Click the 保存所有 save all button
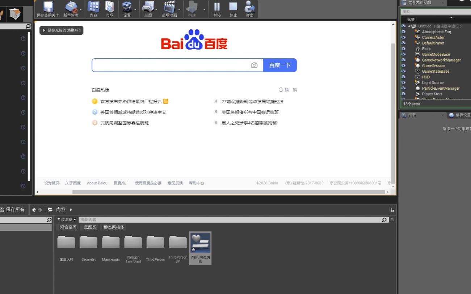The image size is (471, 294). point(13,210)
